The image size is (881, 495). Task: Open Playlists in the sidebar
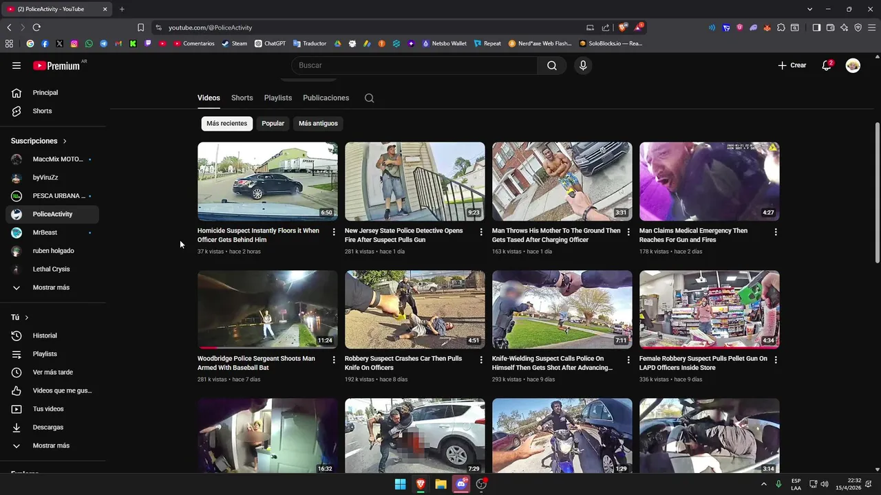(x=52, y=354)
